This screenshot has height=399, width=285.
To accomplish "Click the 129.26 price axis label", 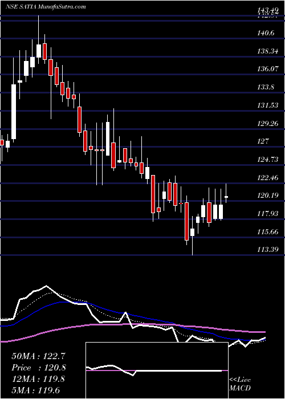I will point(268,124).
